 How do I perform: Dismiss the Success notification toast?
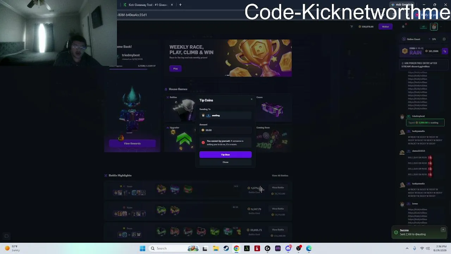pyautogui.click(x=443, y=230)
